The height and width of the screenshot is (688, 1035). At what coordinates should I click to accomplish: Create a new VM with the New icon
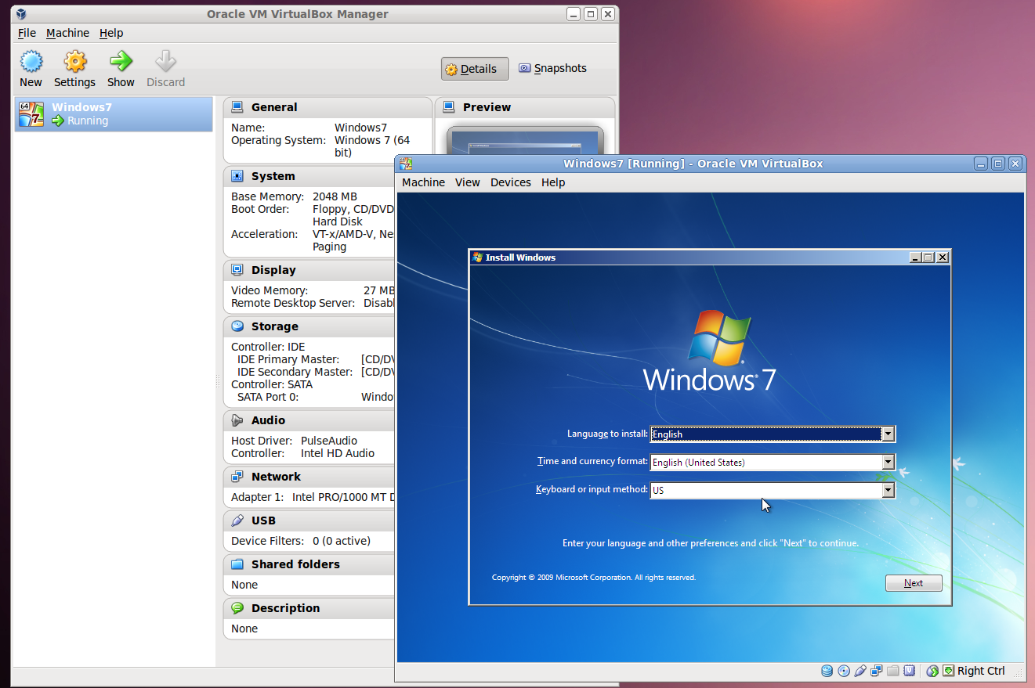[x=31, y=61]
